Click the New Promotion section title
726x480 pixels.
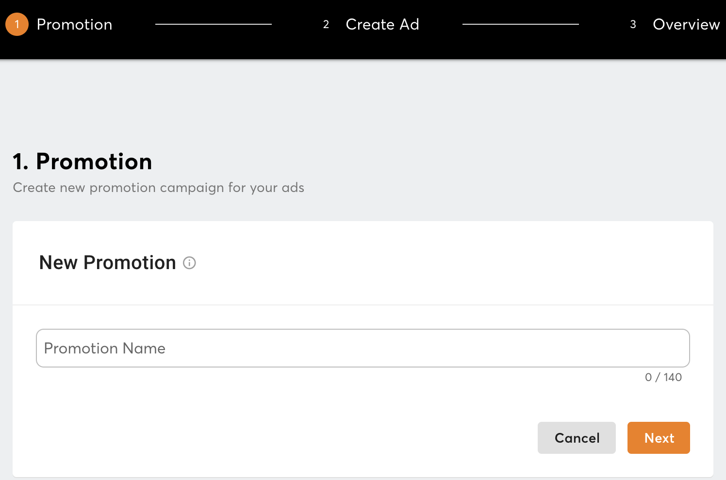[x=107, y=263]
